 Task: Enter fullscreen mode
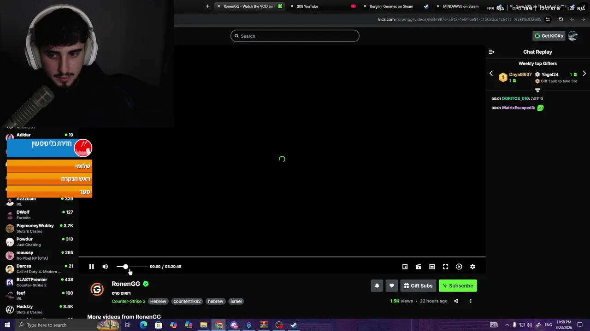click(445, 267)
